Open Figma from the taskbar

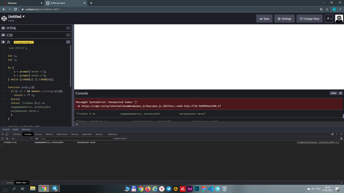point(204,189)
